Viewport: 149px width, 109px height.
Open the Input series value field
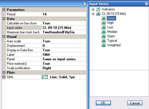[x=64, y=28]
